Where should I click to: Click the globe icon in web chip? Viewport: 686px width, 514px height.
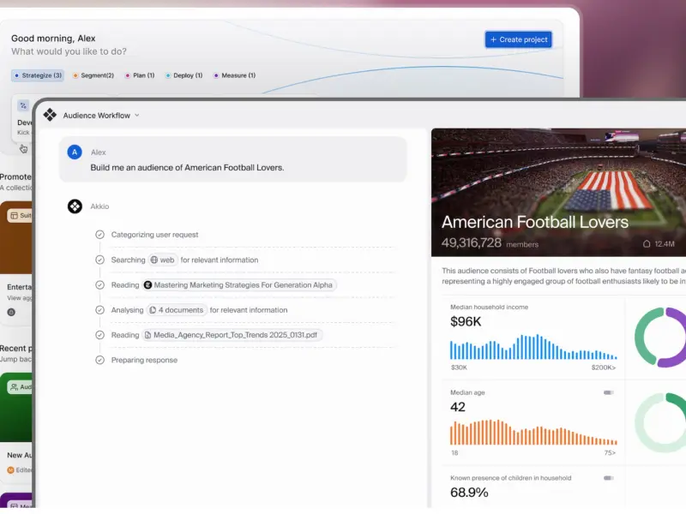(x=154, y=260)
